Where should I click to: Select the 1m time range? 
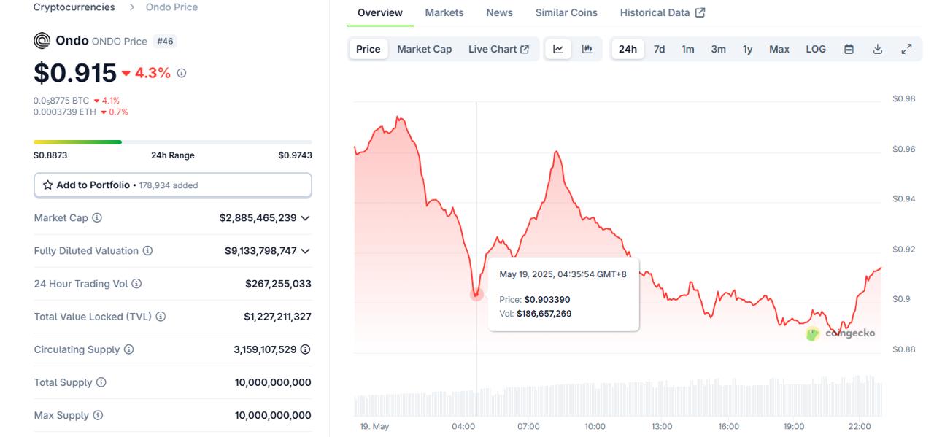click(x=688, y=49)
